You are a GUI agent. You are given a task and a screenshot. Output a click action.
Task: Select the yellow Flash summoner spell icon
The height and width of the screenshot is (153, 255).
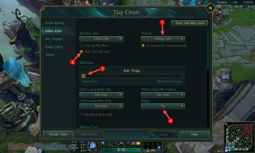[138, 143]
